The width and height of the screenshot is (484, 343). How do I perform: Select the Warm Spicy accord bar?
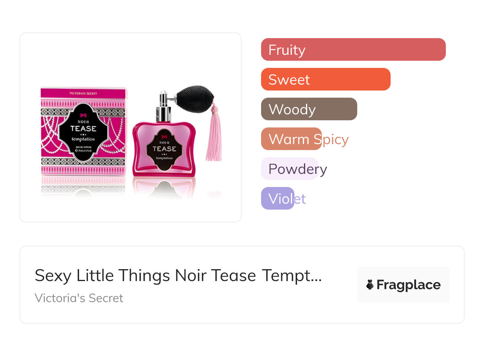click(x=291, y=139)
